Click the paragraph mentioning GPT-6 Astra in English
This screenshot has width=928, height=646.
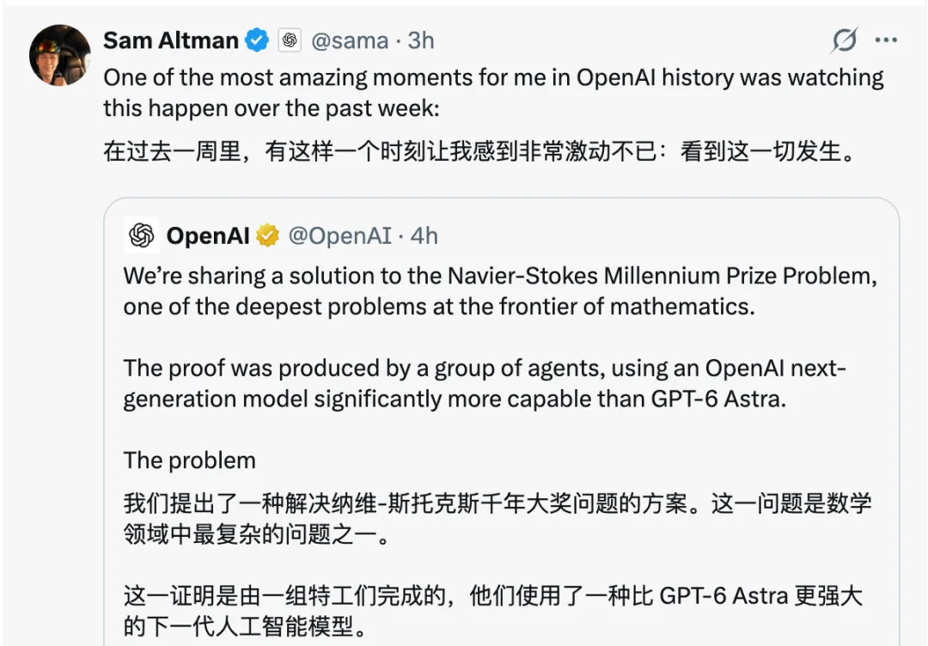point(485,383)
